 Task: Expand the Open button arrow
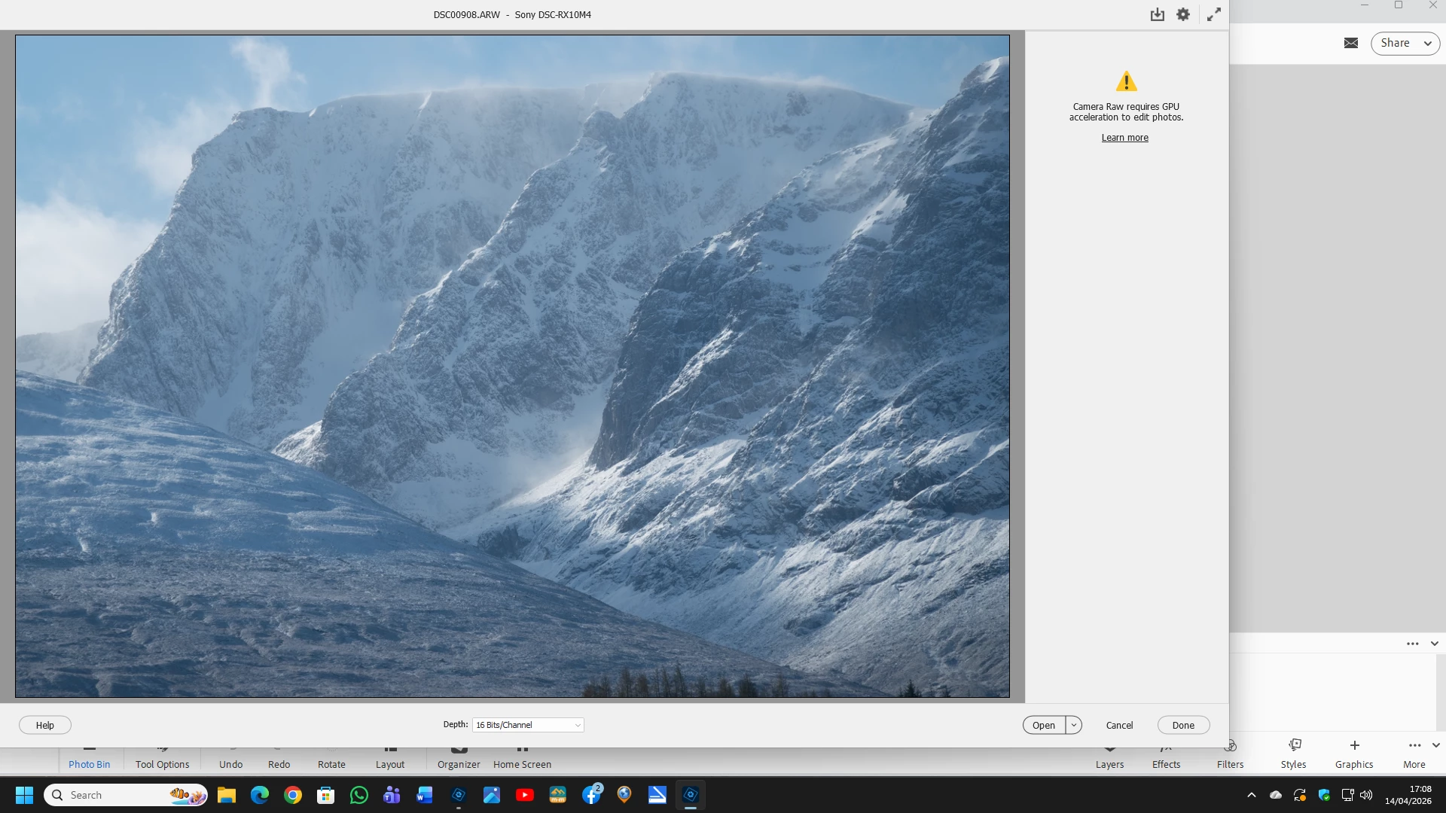[x=1074, y=725]
